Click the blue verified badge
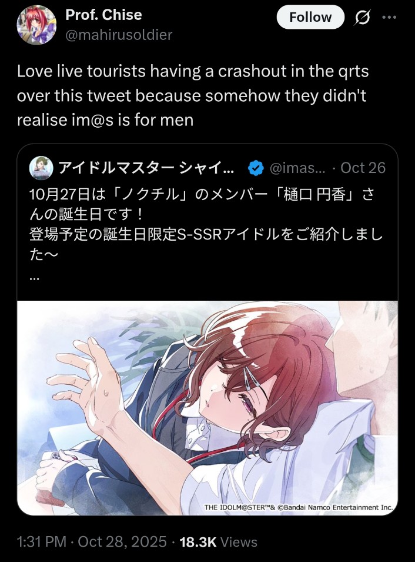 point(256,168)
